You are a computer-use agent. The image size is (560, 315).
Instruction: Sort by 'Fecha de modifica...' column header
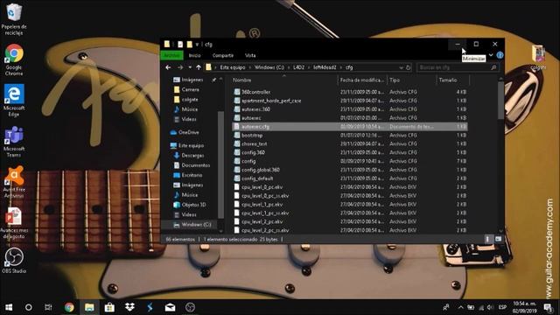(x=362, y=80)
